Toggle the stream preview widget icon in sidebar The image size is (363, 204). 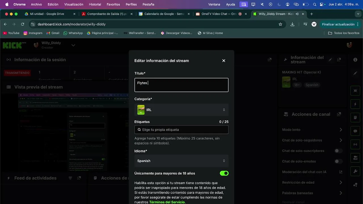tap(355, 91)
